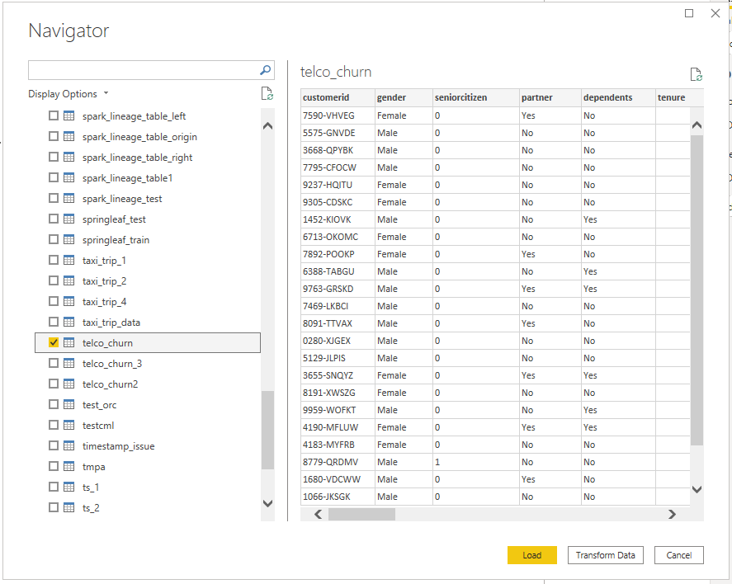
Task: Click the table list scroll up arrow
Action: click(267, 126)
